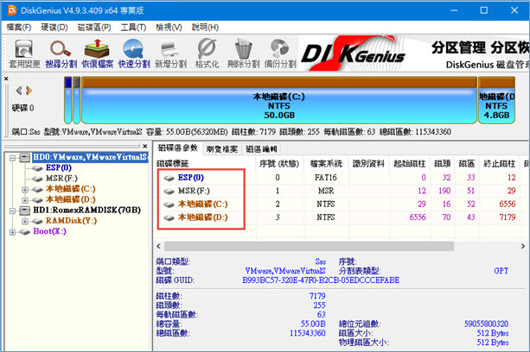Screen dimensions: 530x352
Task: Open the 備份分割 backup partition tool
Action: (x=280, y=54)
